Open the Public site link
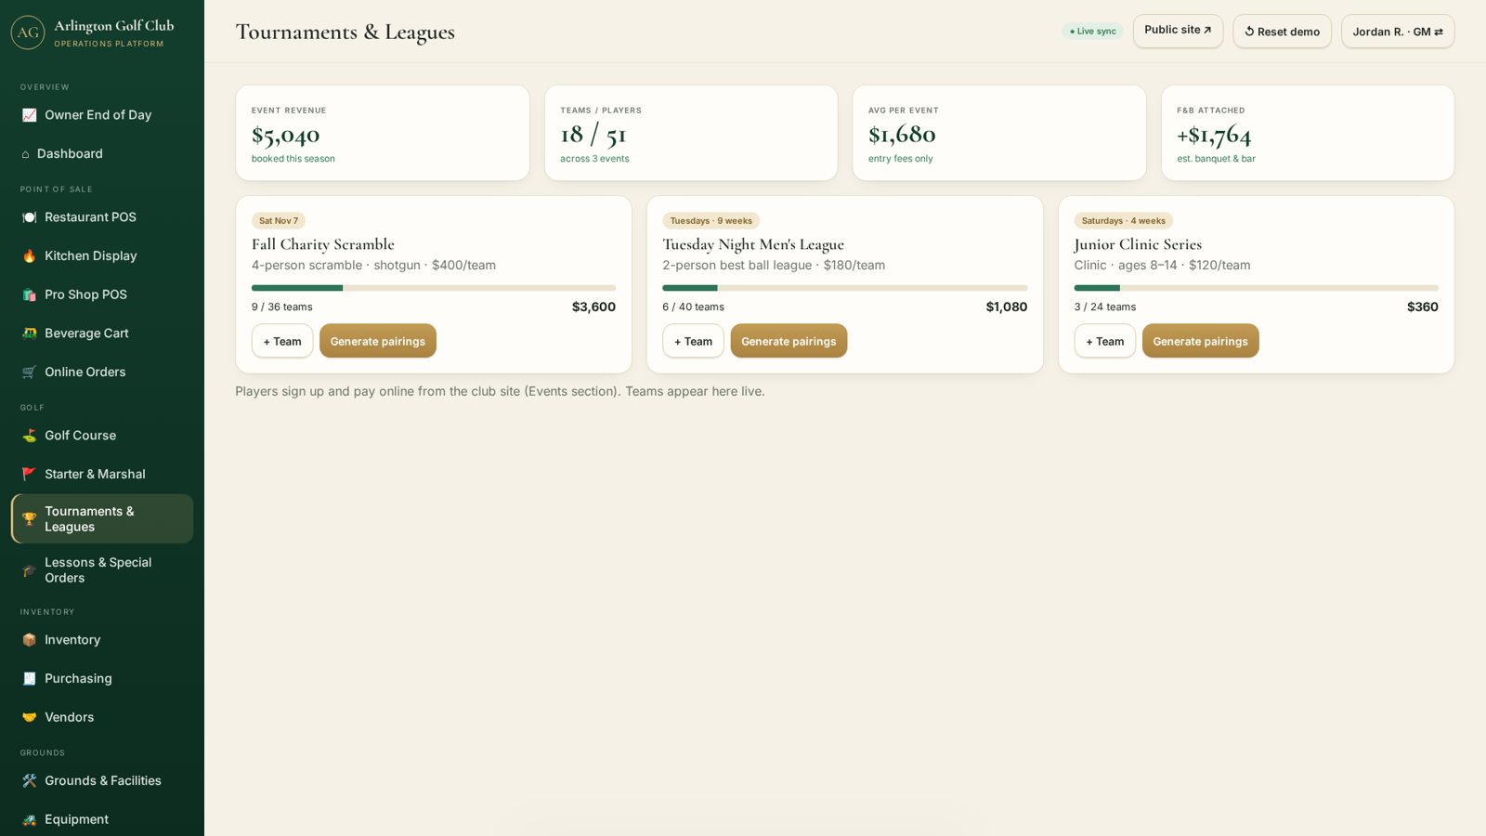The width and height of the screenshot is (1486, 836). (x=1178, y=31)
